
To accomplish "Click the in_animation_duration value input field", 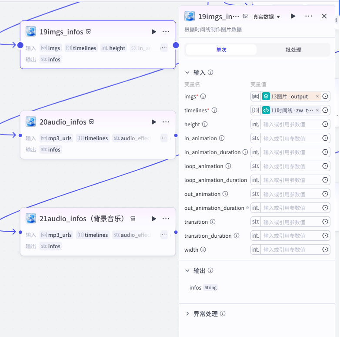I will pos(291,152).
